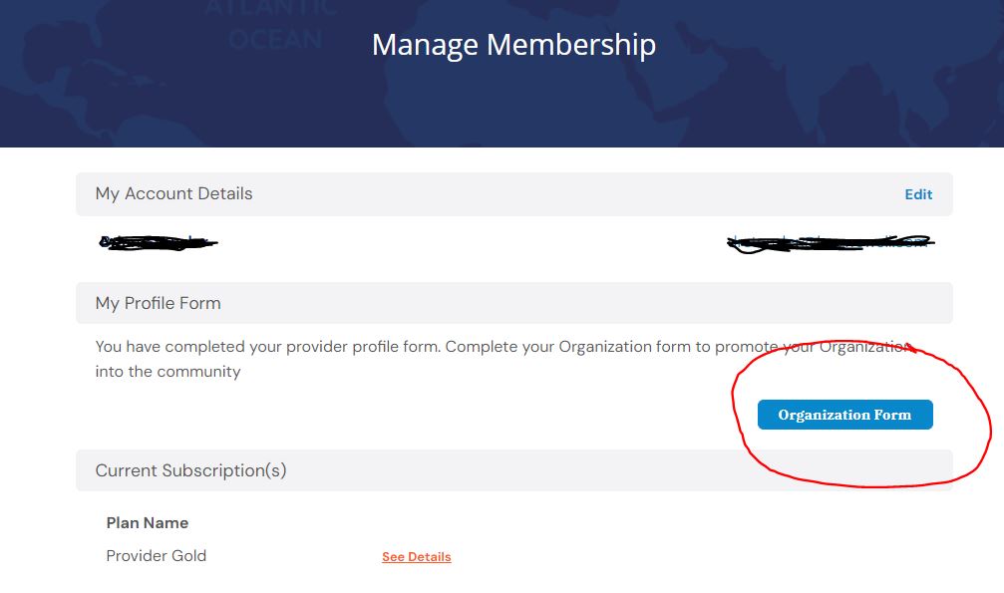Open See Details for Provider Gold
This screenshot has height=593, width=1004.
pos(416,556)
